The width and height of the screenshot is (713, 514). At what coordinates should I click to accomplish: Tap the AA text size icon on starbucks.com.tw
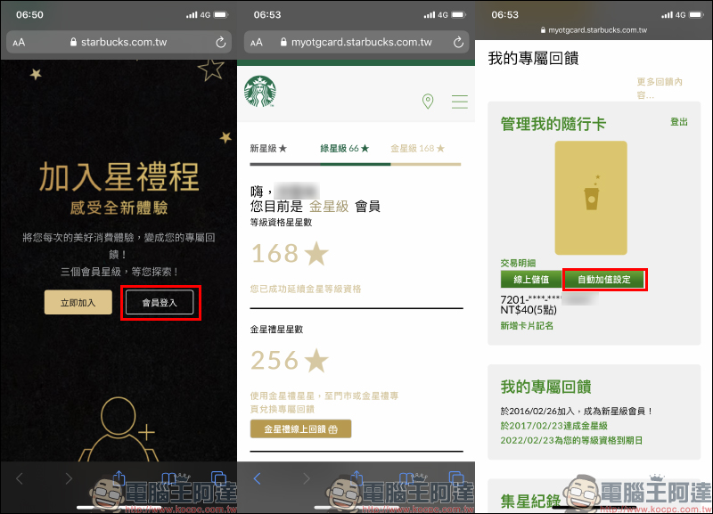(19, 42)
